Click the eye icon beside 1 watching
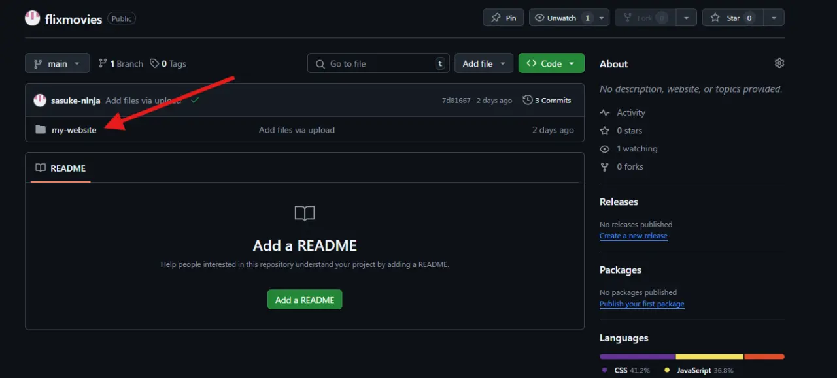The width and height of the screenshot is (837, 378). (x=605, y=149)
